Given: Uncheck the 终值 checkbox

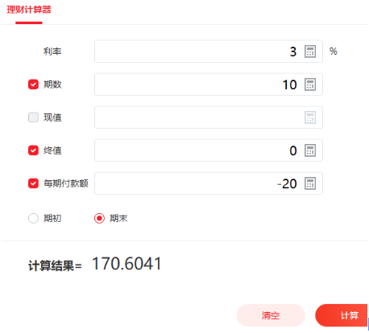Looking at the screenshot, I should click(33, 150).
